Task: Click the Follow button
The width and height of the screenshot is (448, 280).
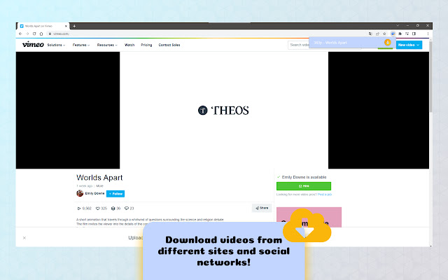Action: point(115,194)
